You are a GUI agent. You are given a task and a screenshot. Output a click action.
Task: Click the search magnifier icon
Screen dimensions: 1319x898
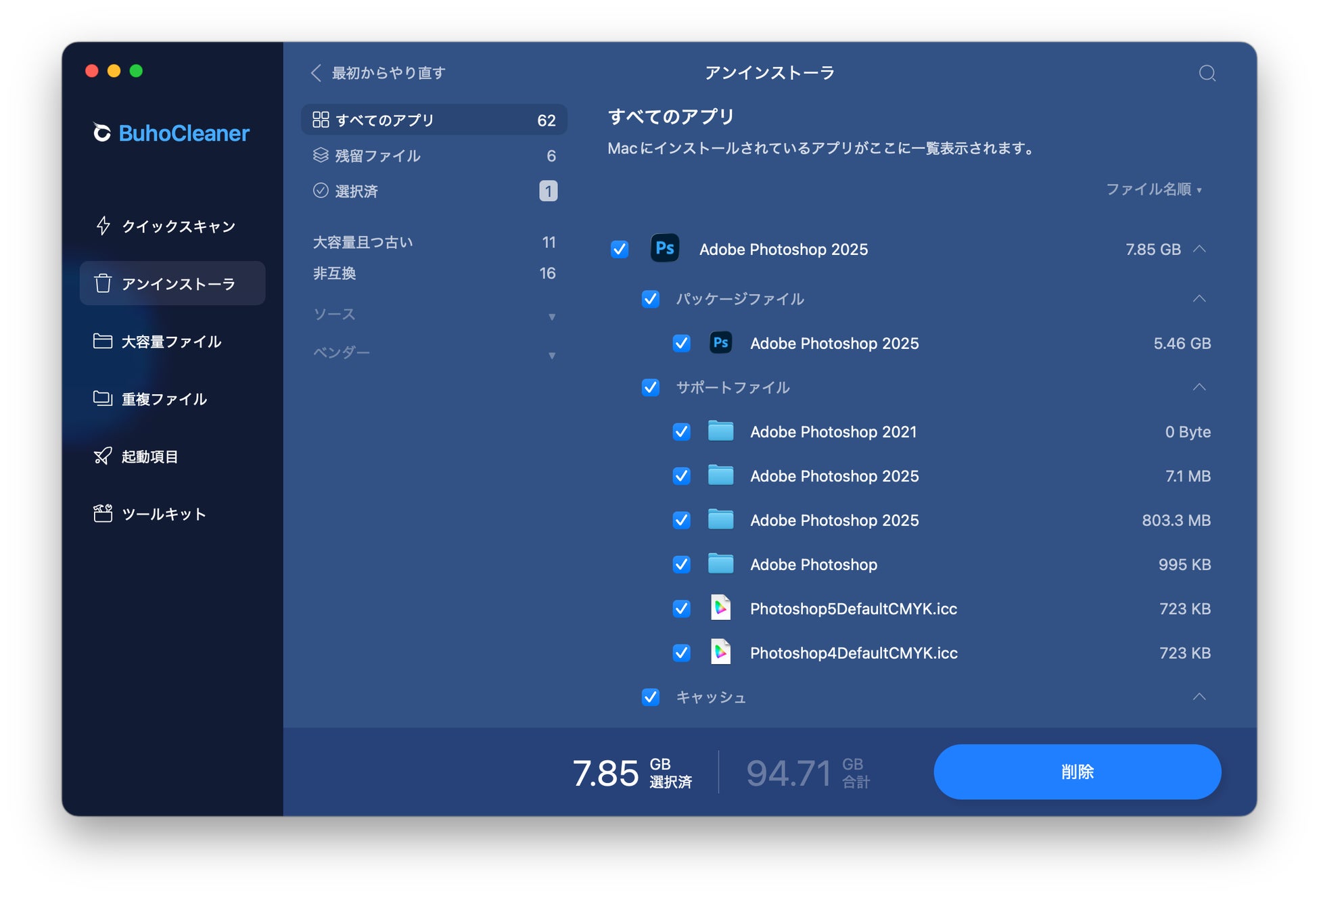pyautogui.click(x=1207, y=73)
